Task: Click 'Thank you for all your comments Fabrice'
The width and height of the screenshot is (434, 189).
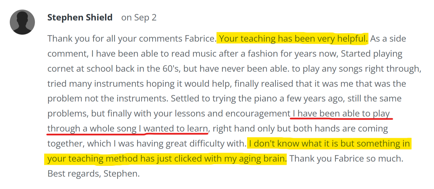Action: click(131, 39)
